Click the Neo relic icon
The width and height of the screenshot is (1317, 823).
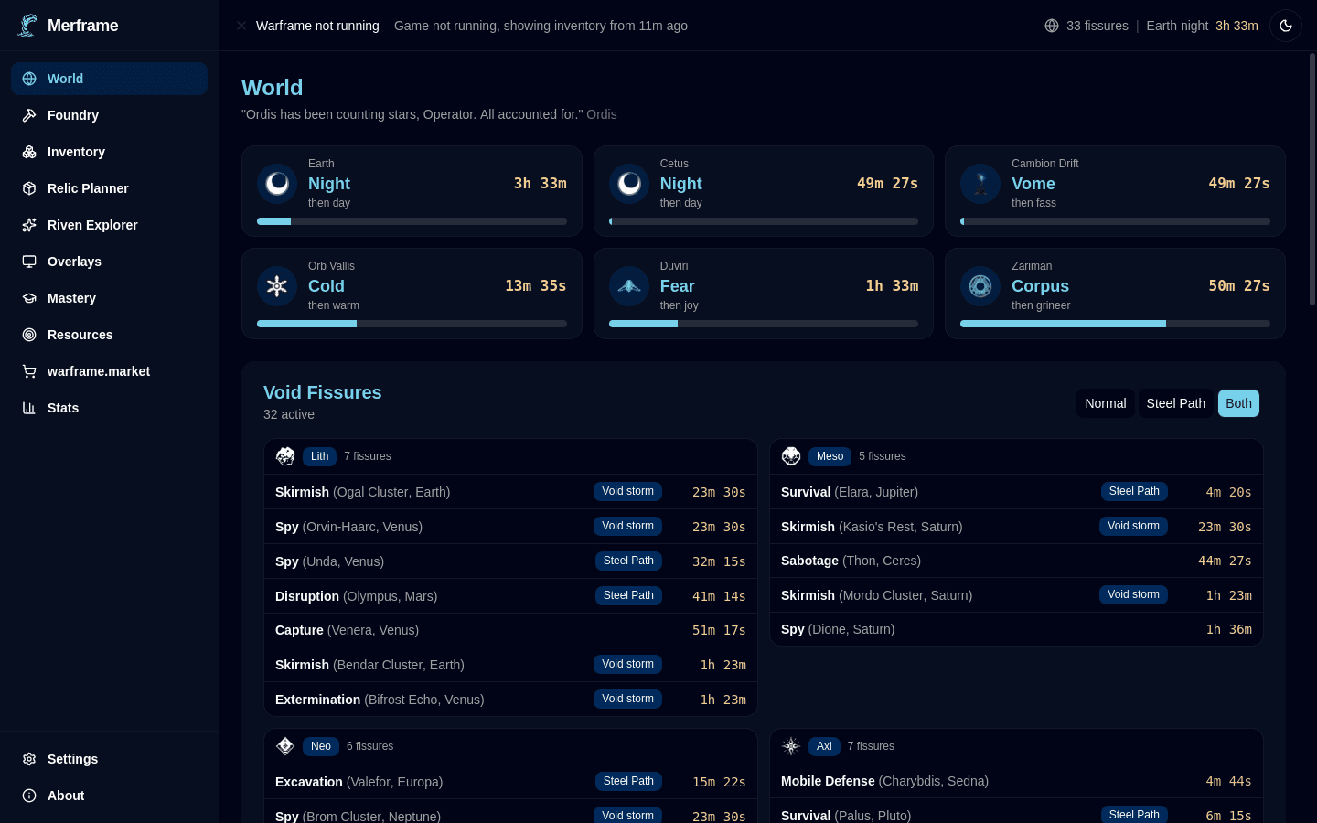(285, 746)
